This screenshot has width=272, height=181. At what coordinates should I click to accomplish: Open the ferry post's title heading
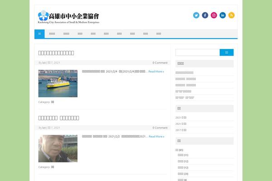pyautogui.click(x=56, y=53)
